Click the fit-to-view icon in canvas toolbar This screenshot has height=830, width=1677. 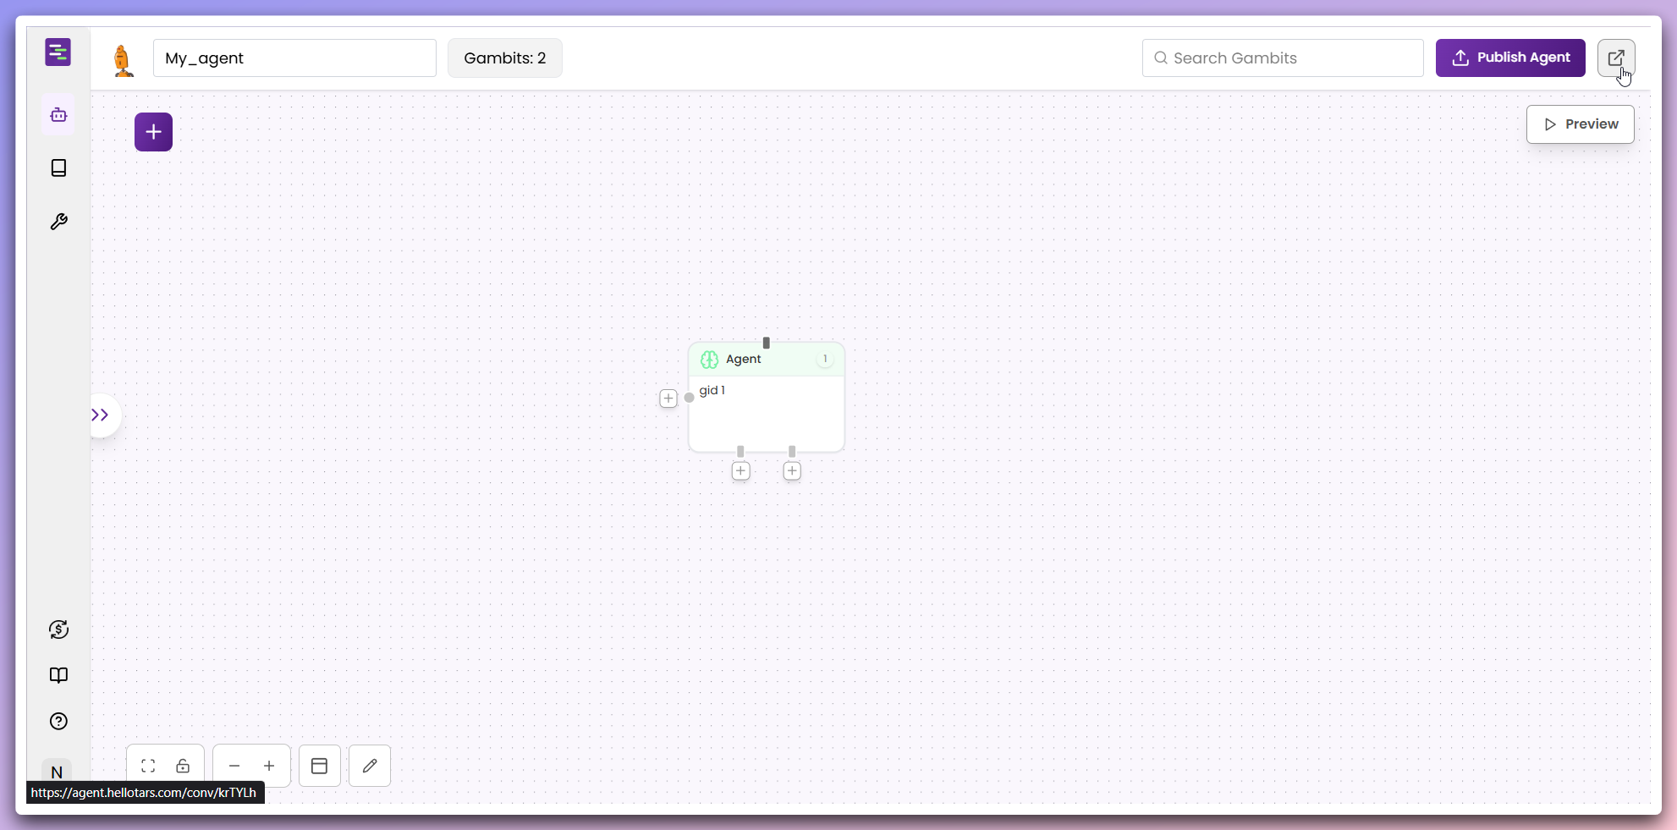147,766
